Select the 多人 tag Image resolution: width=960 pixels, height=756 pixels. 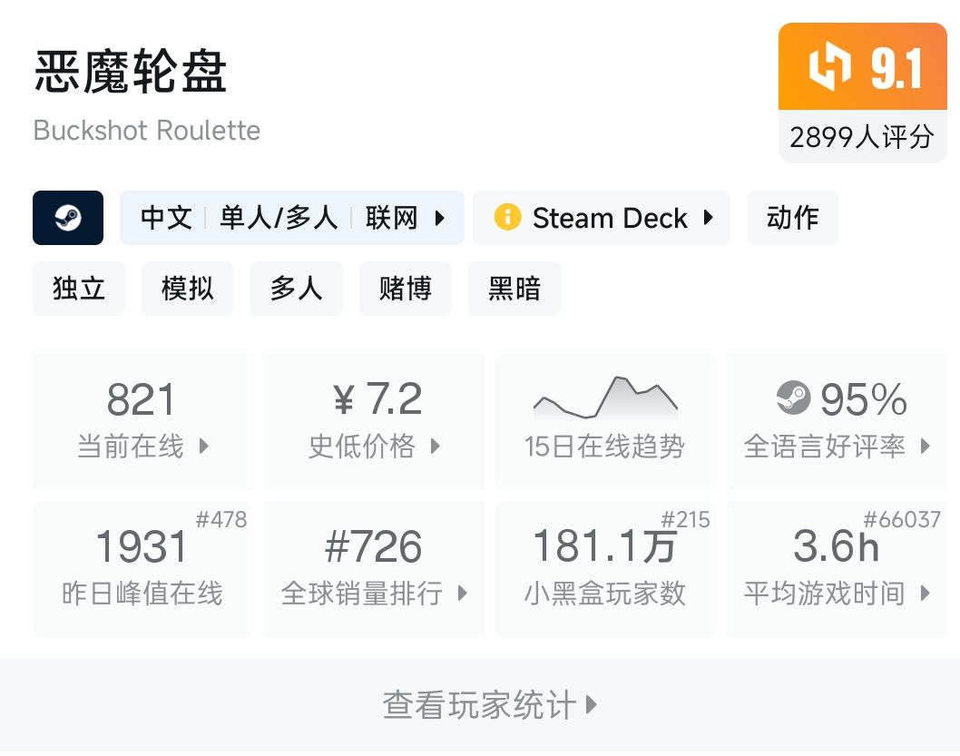click(x=297, y=289)
